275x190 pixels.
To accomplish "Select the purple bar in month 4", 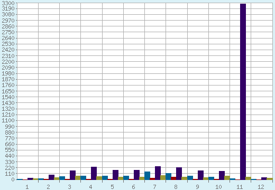I will pyautogui.click(x=94, y=173).
